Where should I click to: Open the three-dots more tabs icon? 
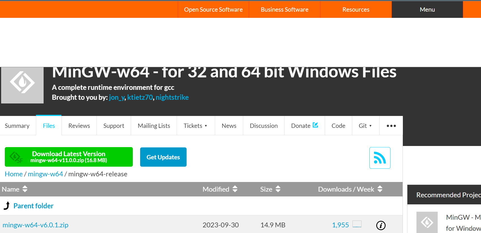coord(391,126)
